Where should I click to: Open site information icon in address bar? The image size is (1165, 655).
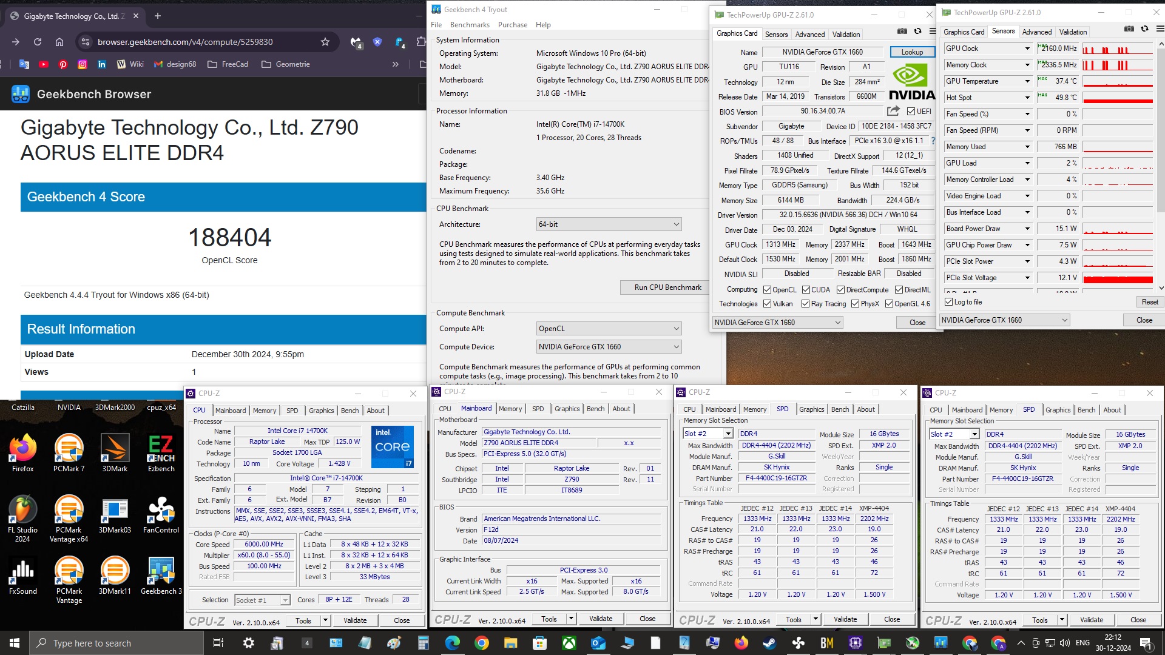click(86, 42)
